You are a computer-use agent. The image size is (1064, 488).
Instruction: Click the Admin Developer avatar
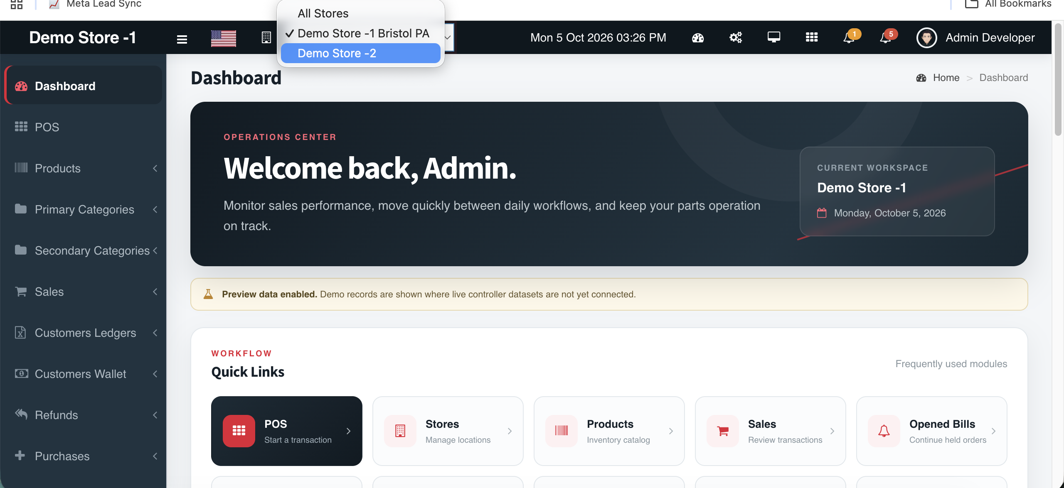coord(927,38)
